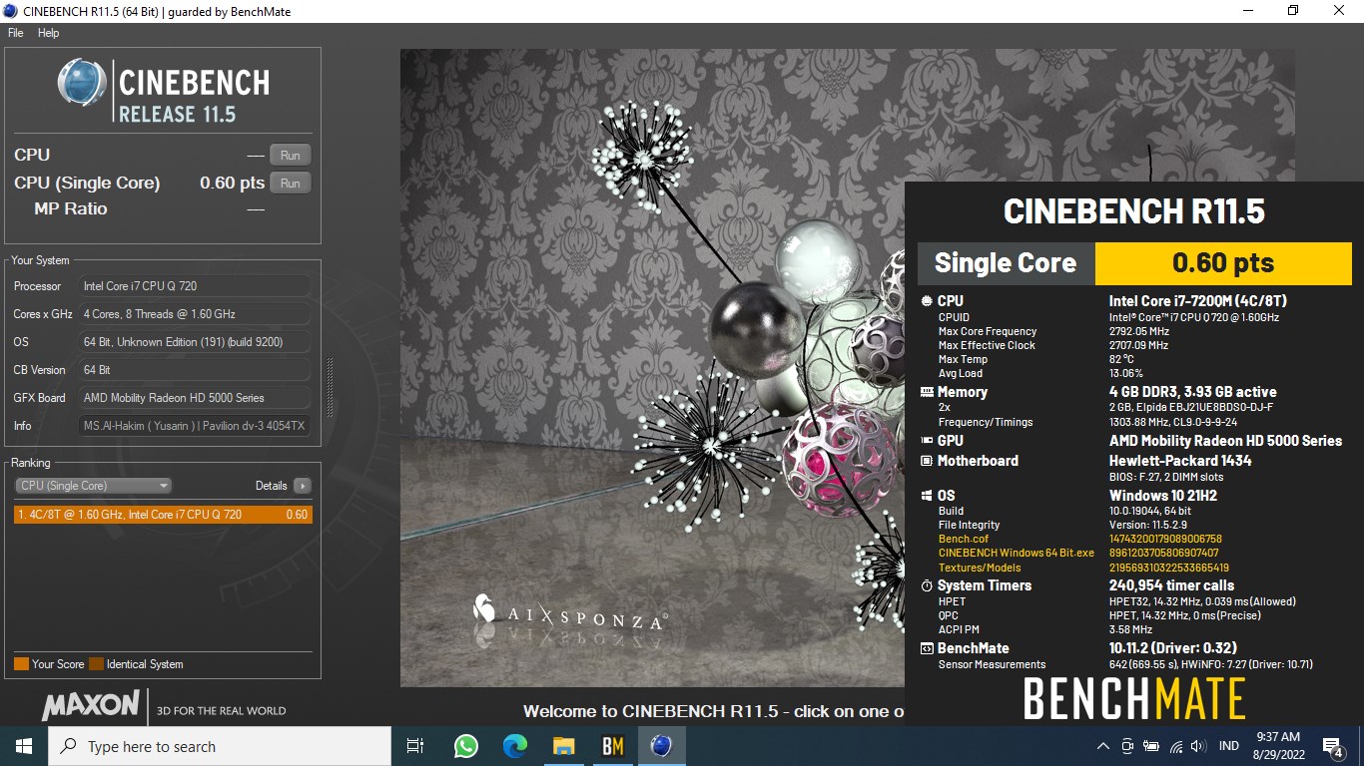1364x766 pixels.
Task: Open the Windows Start menu
Action: coord(24,746)
